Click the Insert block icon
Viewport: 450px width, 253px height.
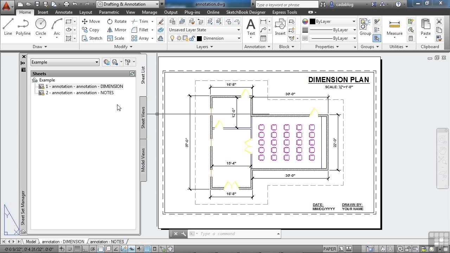click(x=280, y=27)
